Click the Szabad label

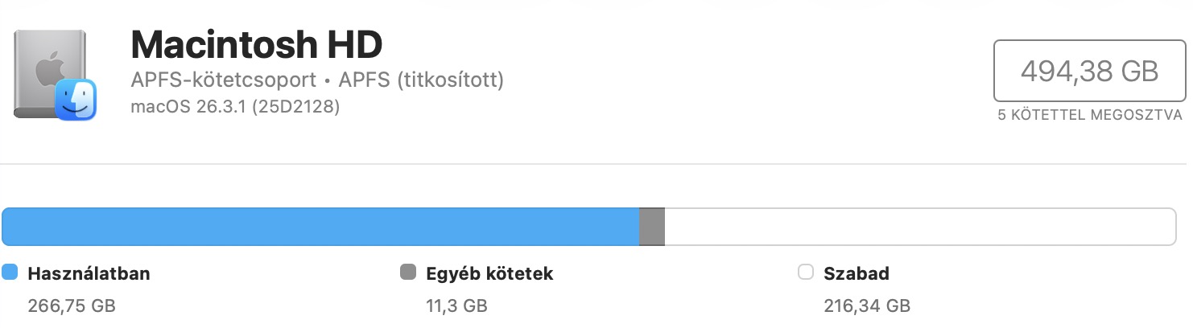point(857,273)
